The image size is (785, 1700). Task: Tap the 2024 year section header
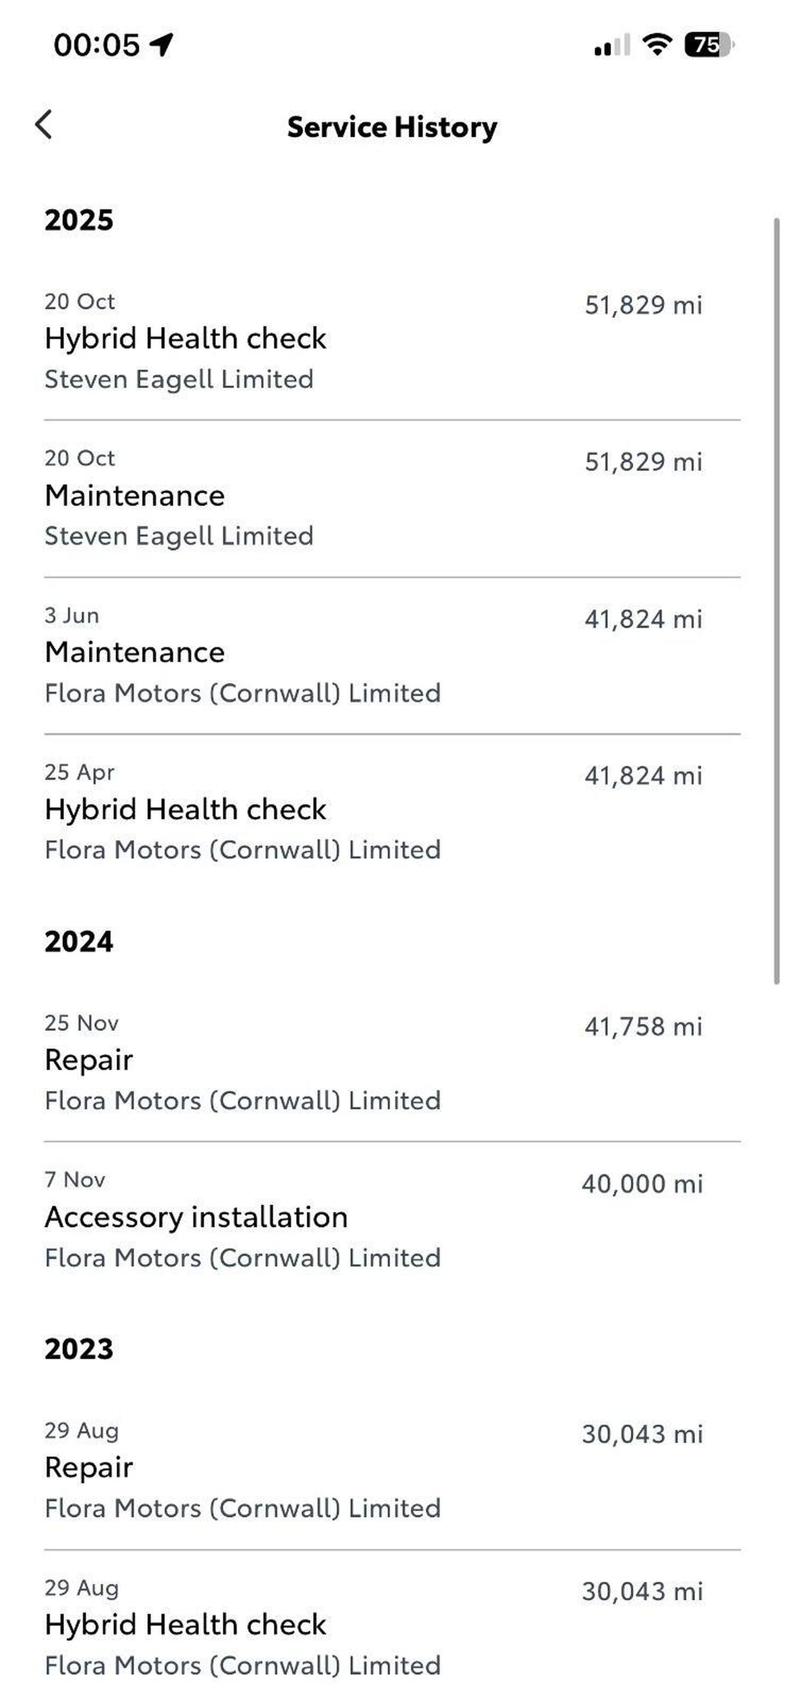[79, 942]
